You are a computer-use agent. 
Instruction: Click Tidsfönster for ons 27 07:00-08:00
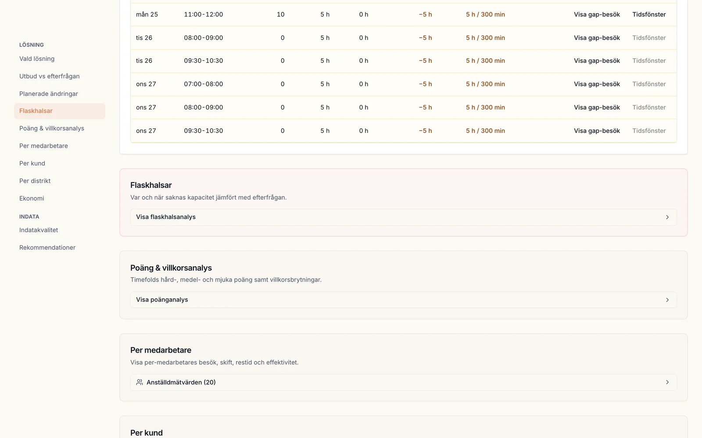tap(649, 84)
